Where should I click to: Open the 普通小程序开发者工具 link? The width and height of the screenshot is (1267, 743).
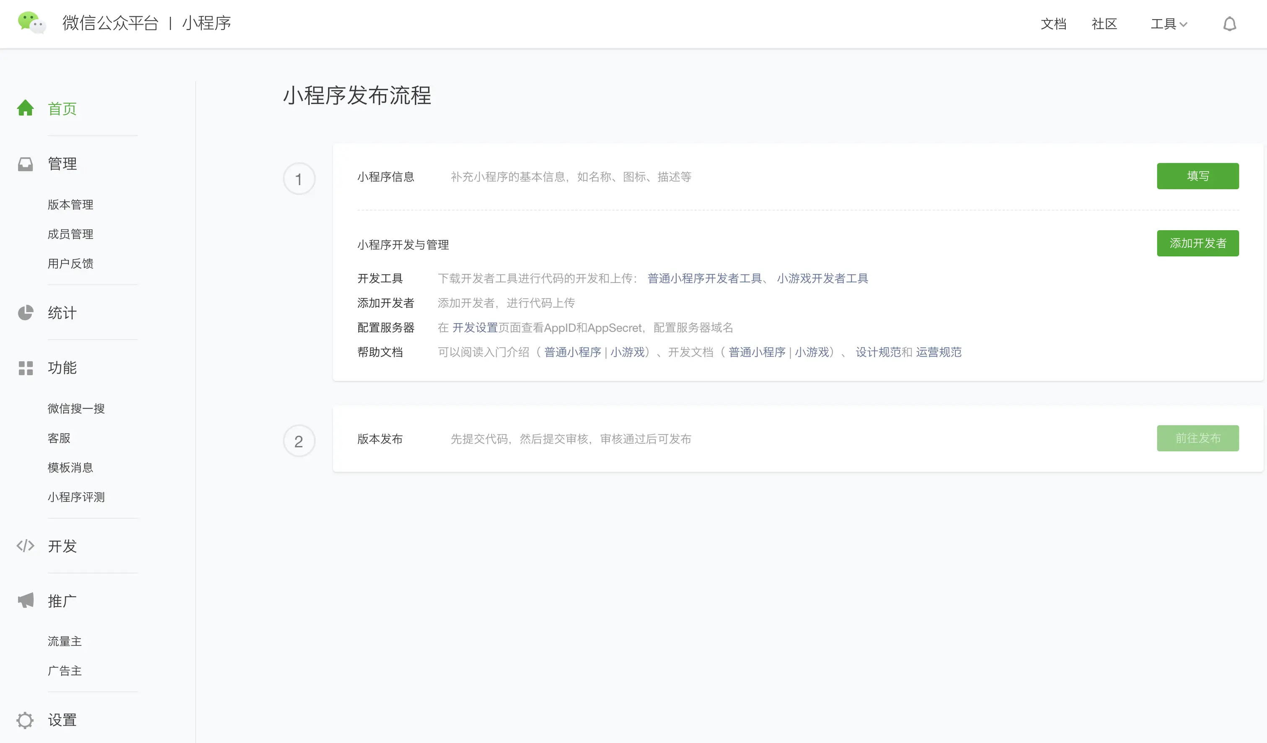click(704, 278)
